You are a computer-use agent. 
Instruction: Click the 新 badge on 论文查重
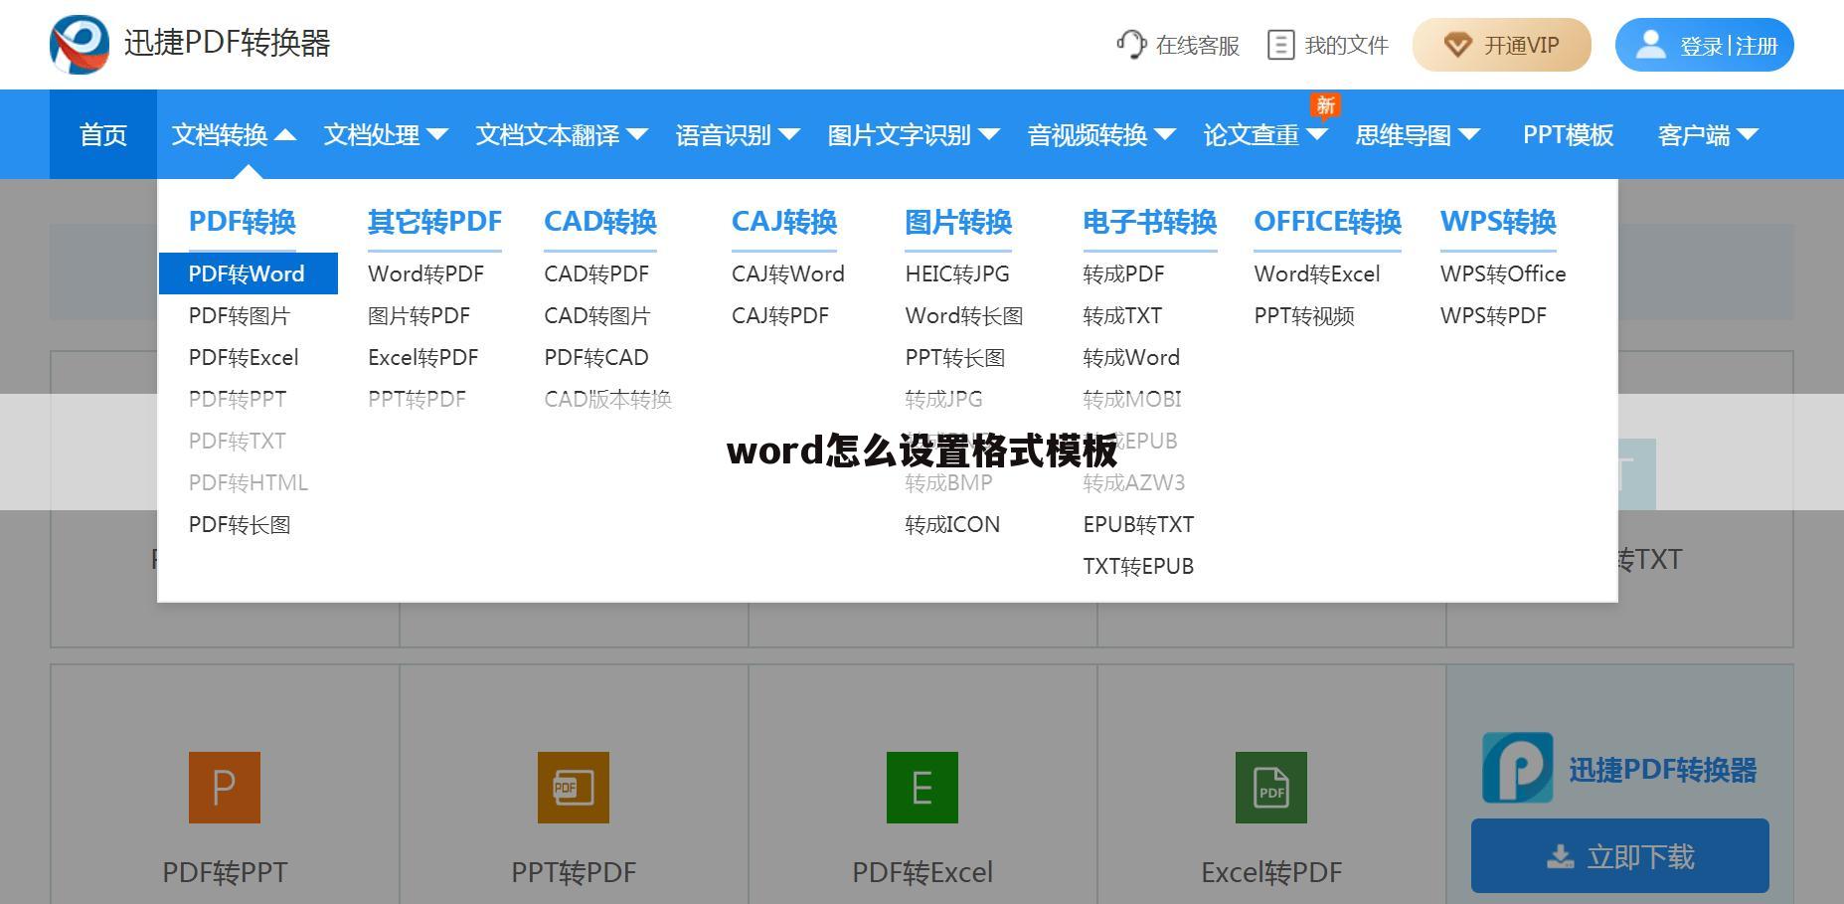click(1325, 105)
